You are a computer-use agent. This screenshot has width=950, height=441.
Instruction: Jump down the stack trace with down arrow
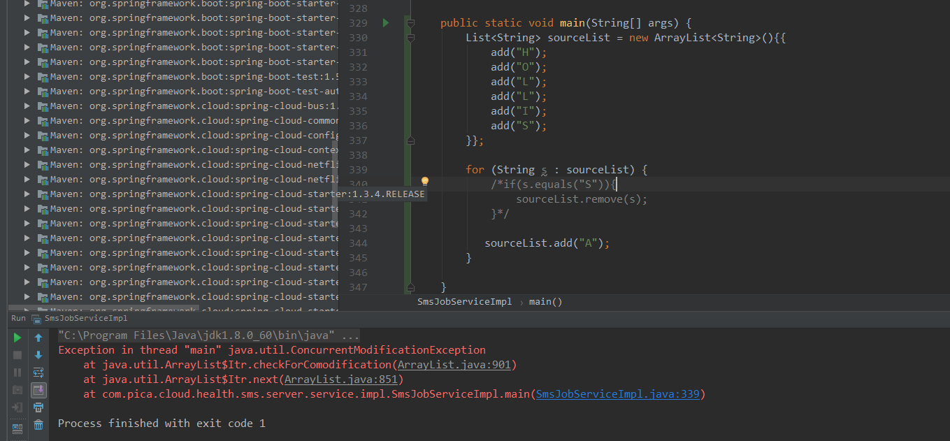coord(38,355)
